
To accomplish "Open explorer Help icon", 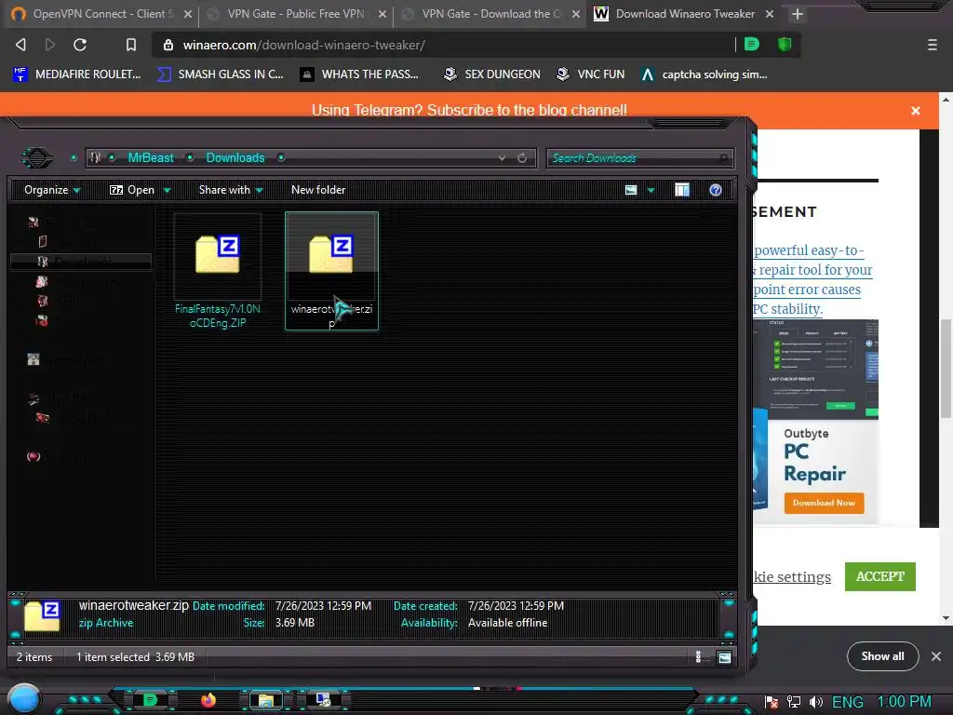I will [x=716, y=190].
